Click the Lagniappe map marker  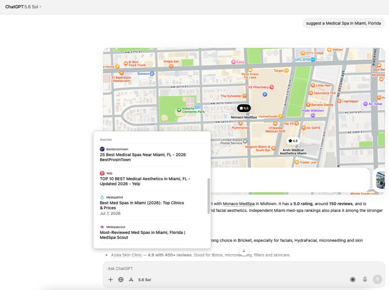click(339, 101)
